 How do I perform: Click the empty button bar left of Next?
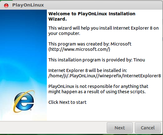pos(53,128)
